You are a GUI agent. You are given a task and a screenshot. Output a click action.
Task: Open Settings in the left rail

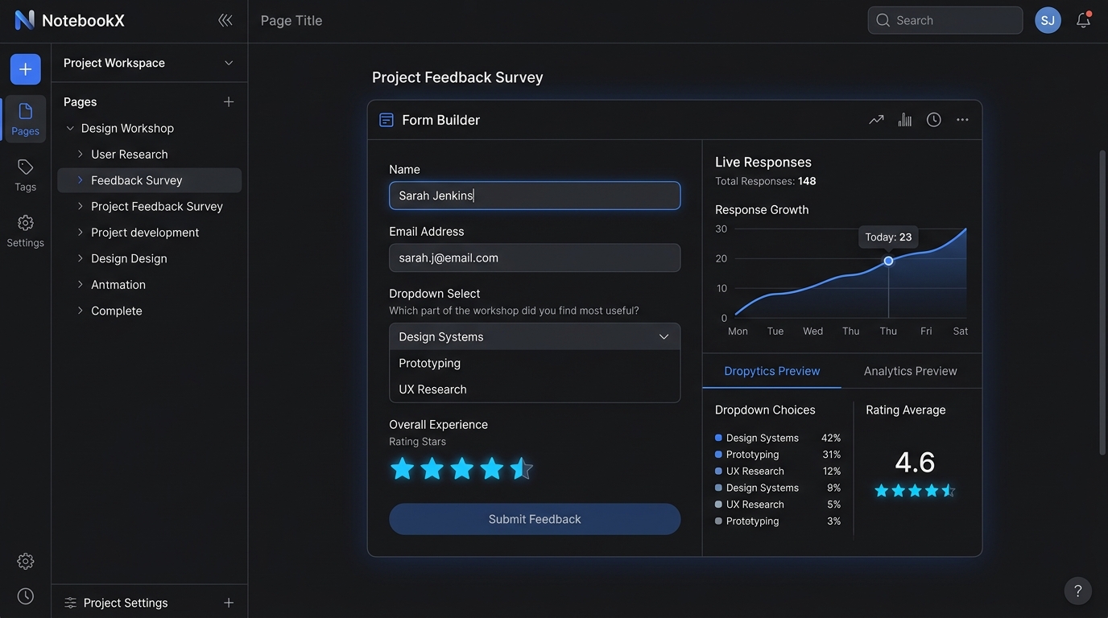(25, 230)
